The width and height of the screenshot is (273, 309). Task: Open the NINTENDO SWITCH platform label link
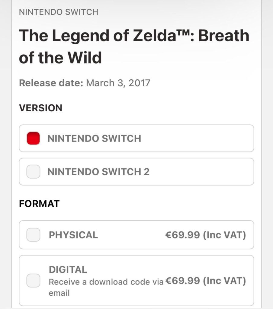coord(58,12)
